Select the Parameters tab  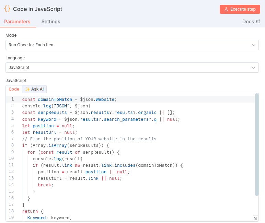pyautogui.click(x=17, y=22)
